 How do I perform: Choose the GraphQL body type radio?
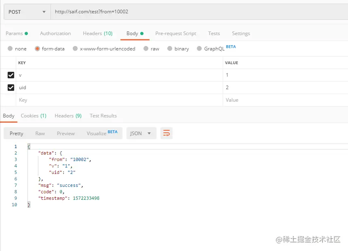[x=199, y=48]
